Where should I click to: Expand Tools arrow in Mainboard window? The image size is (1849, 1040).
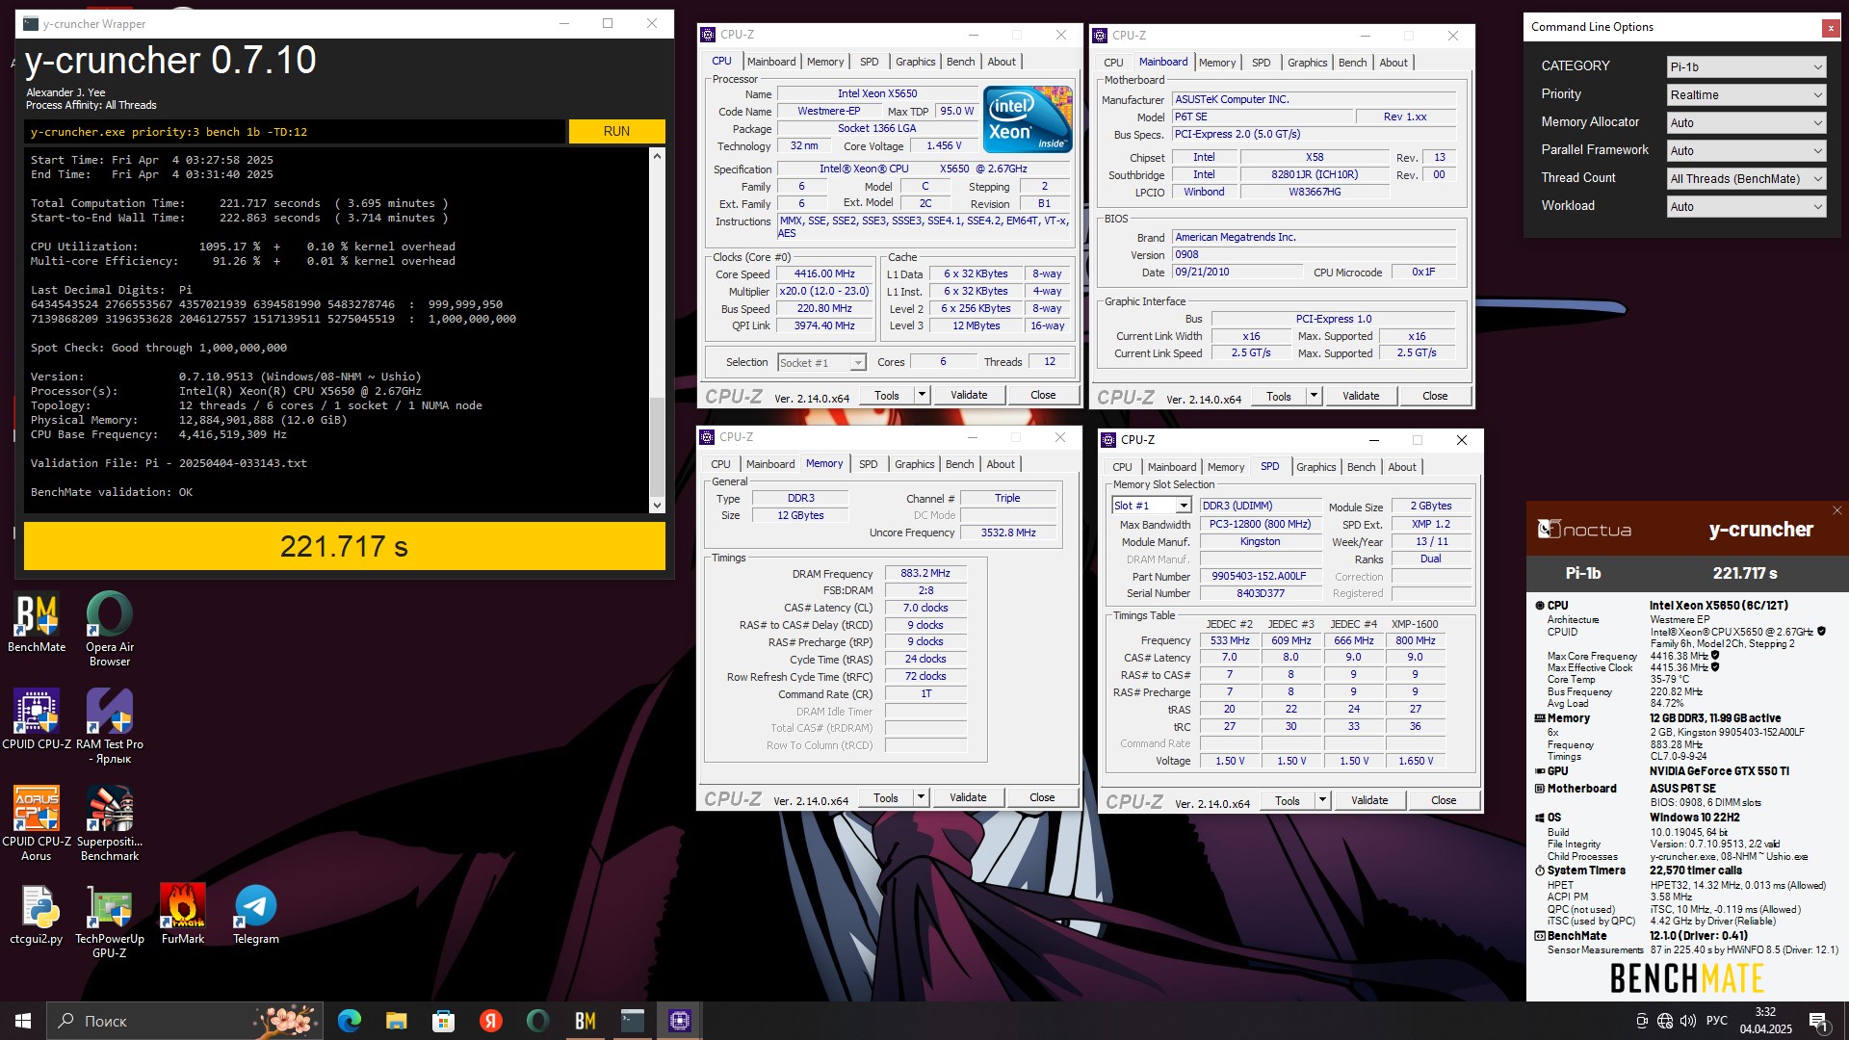click(1314, 396)
